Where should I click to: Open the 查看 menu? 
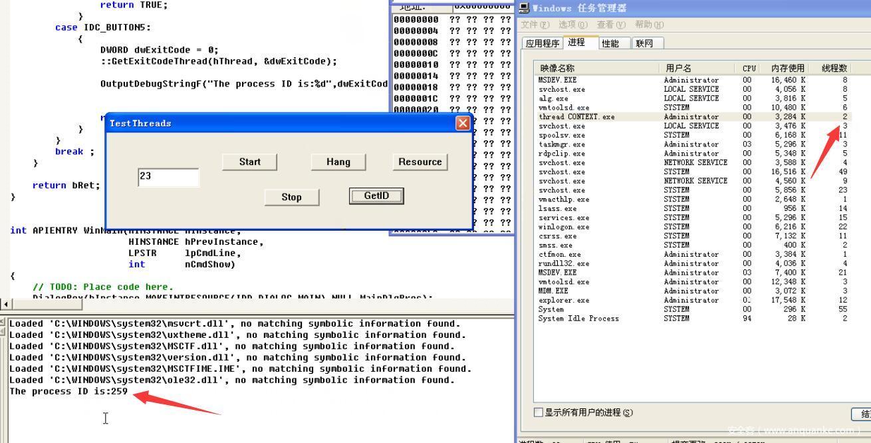pos(610,25)
